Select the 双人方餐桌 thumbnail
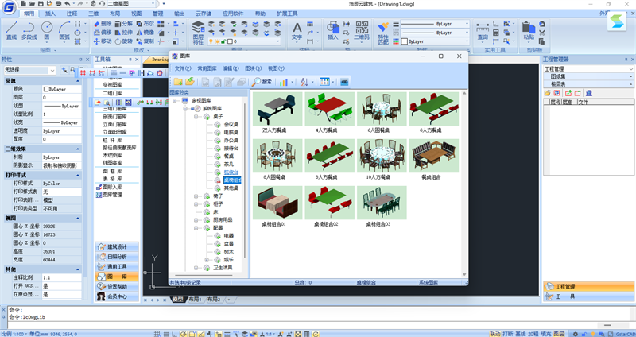 point(277,109)
